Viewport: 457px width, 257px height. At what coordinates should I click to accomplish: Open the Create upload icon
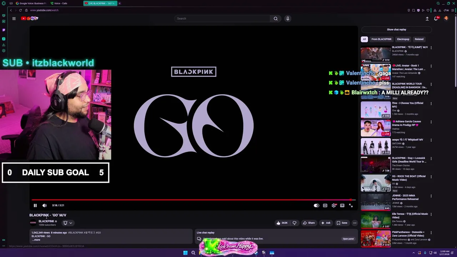click(x=427, y=19)
